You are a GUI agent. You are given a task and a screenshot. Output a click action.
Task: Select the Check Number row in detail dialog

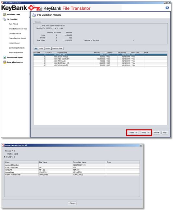pos(72,167)
